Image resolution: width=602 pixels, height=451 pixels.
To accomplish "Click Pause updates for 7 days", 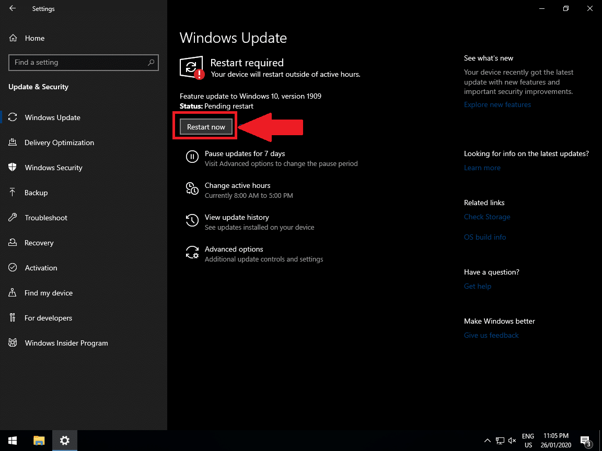I will coord(245,153).
